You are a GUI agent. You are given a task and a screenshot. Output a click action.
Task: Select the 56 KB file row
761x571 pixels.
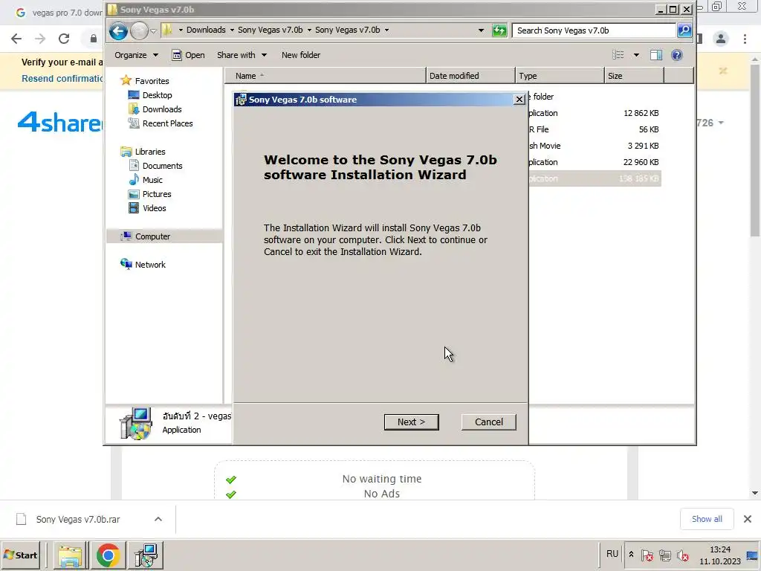595,129
